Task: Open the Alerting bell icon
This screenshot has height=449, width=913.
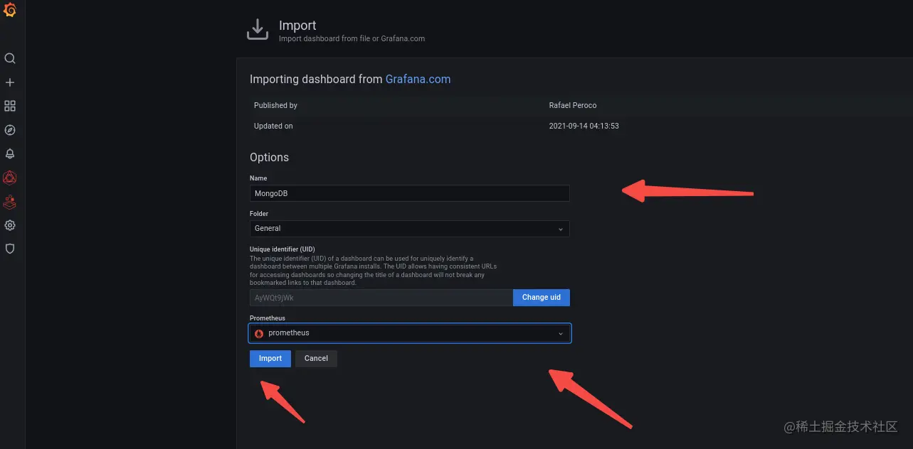Action: pos(10,153)
